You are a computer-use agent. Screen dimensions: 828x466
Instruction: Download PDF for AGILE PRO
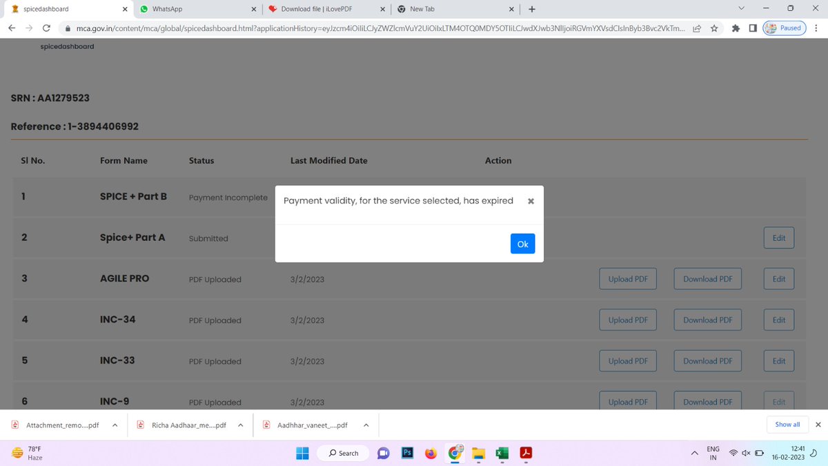[708, 279]
